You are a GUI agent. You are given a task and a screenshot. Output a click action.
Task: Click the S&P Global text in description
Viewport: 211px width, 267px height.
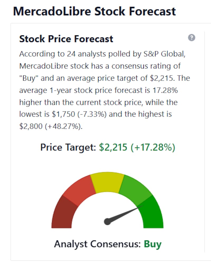click(164, 54)
